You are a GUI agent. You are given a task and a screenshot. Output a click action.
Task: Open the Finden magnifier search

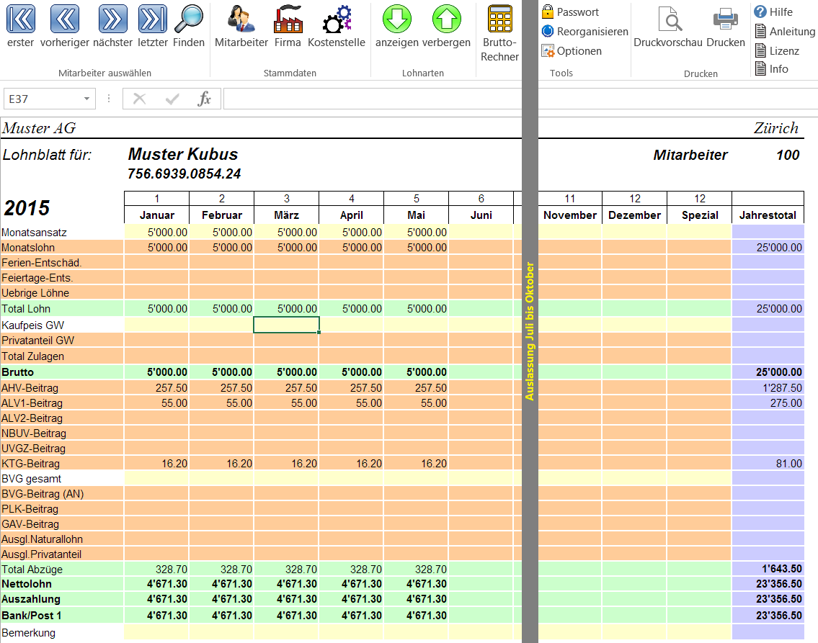point(189,19)
